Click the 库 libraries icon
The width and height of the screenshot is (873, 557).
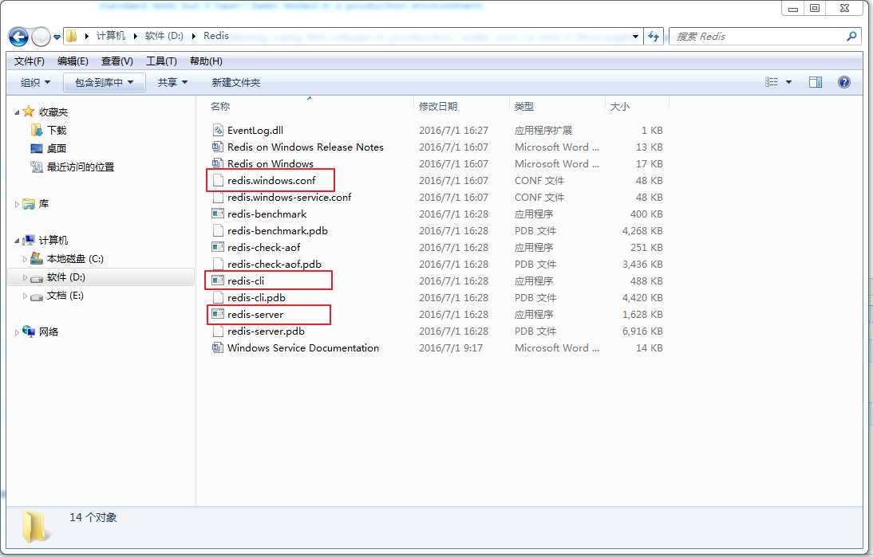pos(29,203)
